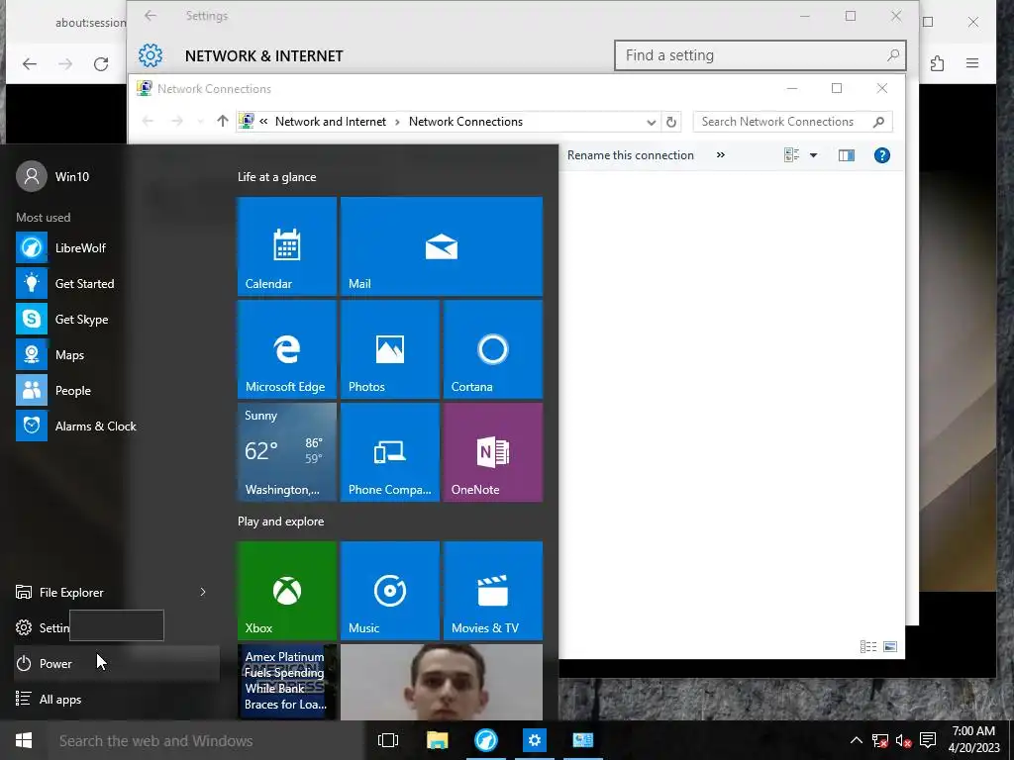
Task: Open view options dropdown arrow
Action: pos(814,155)
